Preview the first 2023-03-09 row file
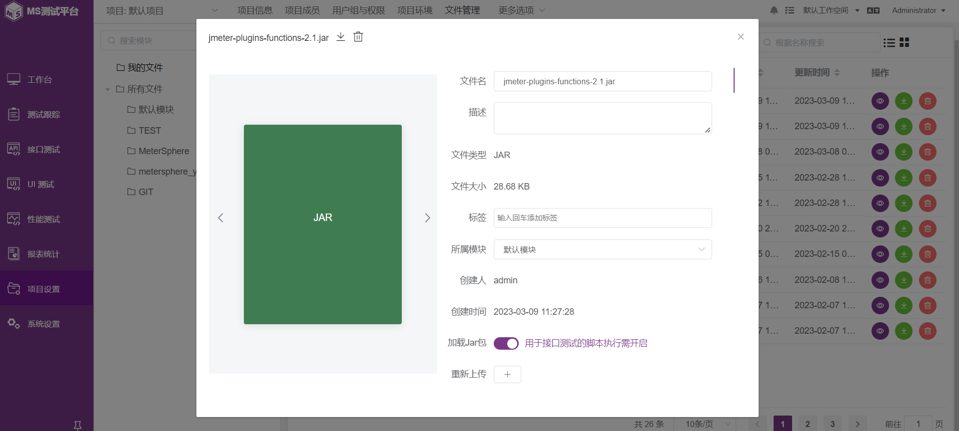 pyautogui.click(x=880, y=101)
